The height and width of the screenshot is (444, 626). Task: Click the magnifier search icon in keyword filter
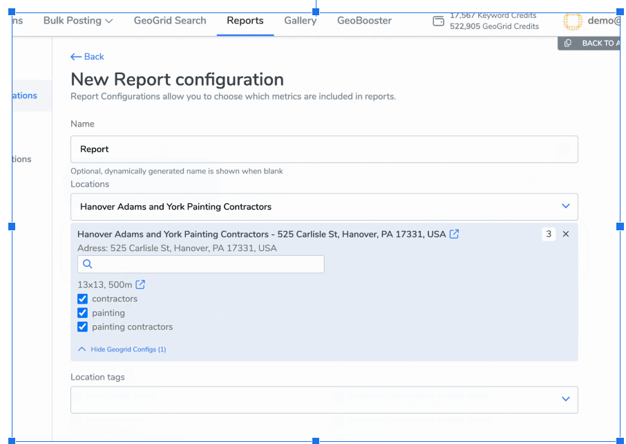click(x=88, y=264)
